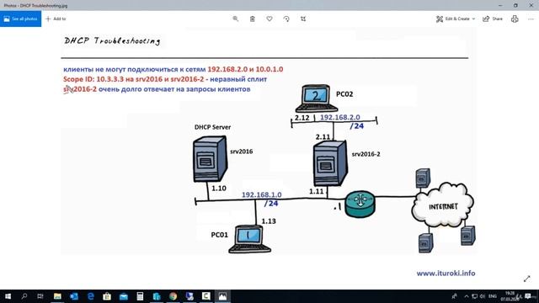Image resolution: width=539 pixels, height=303 pixels.
Task: Click the fullscreen arrows icon
Action: click(x=527, y=279)
